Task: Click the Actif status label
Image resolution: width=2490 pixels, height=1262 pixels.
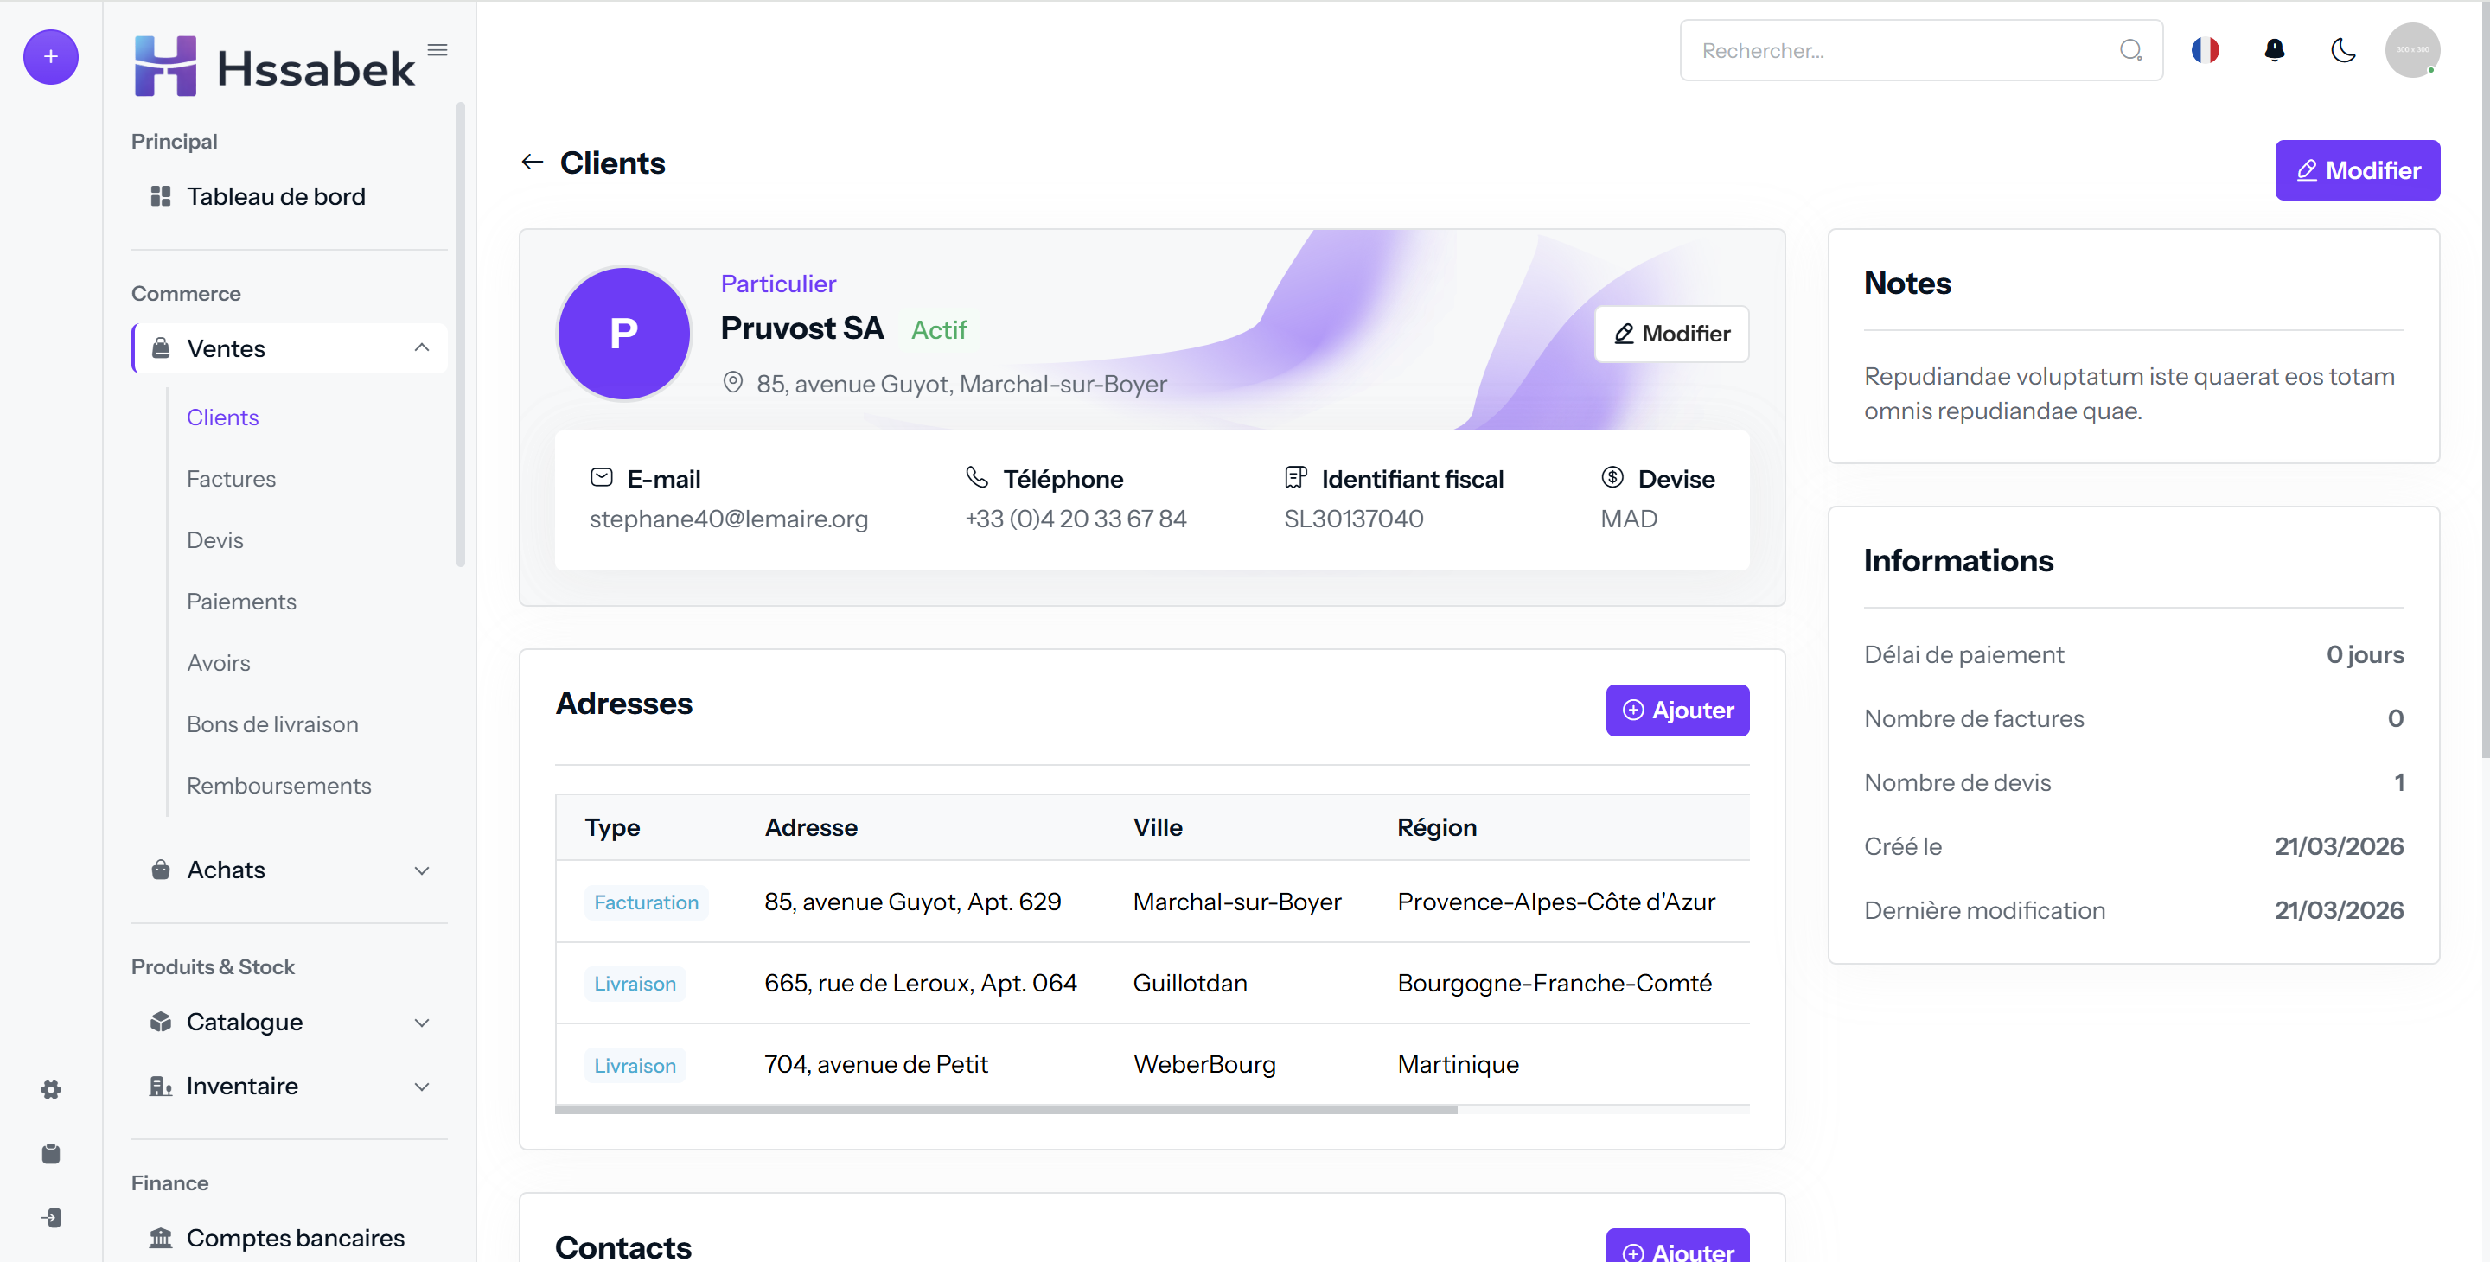Action: (939, 329)
